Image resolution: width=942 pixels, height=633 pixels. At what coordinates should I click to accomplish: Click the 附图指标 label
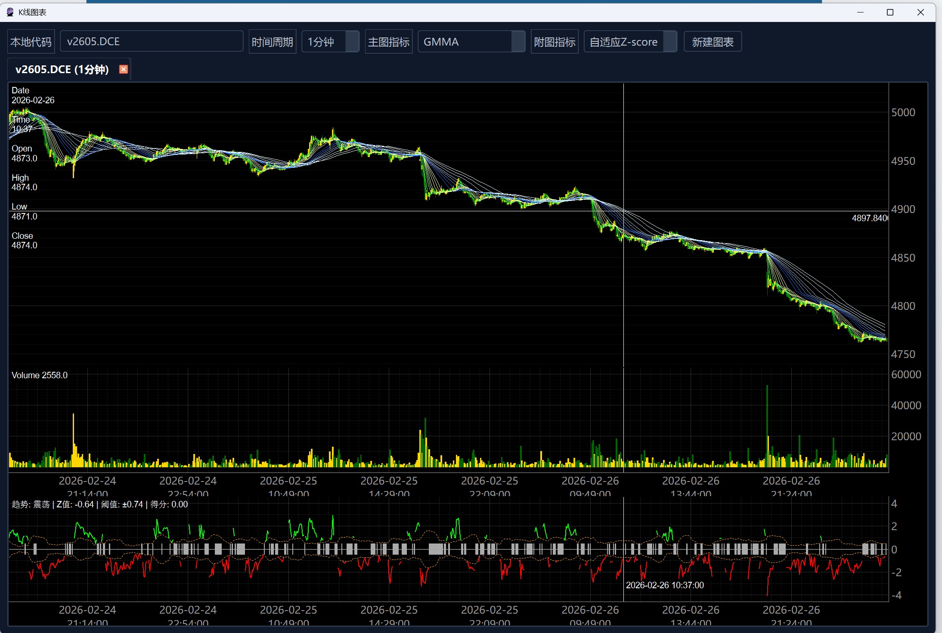[x=555, y=42]
